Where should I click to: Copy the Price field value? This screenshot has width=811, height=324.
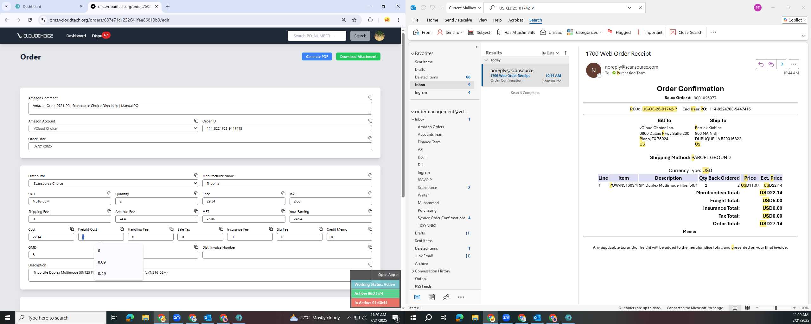click(x=283, y=194)
